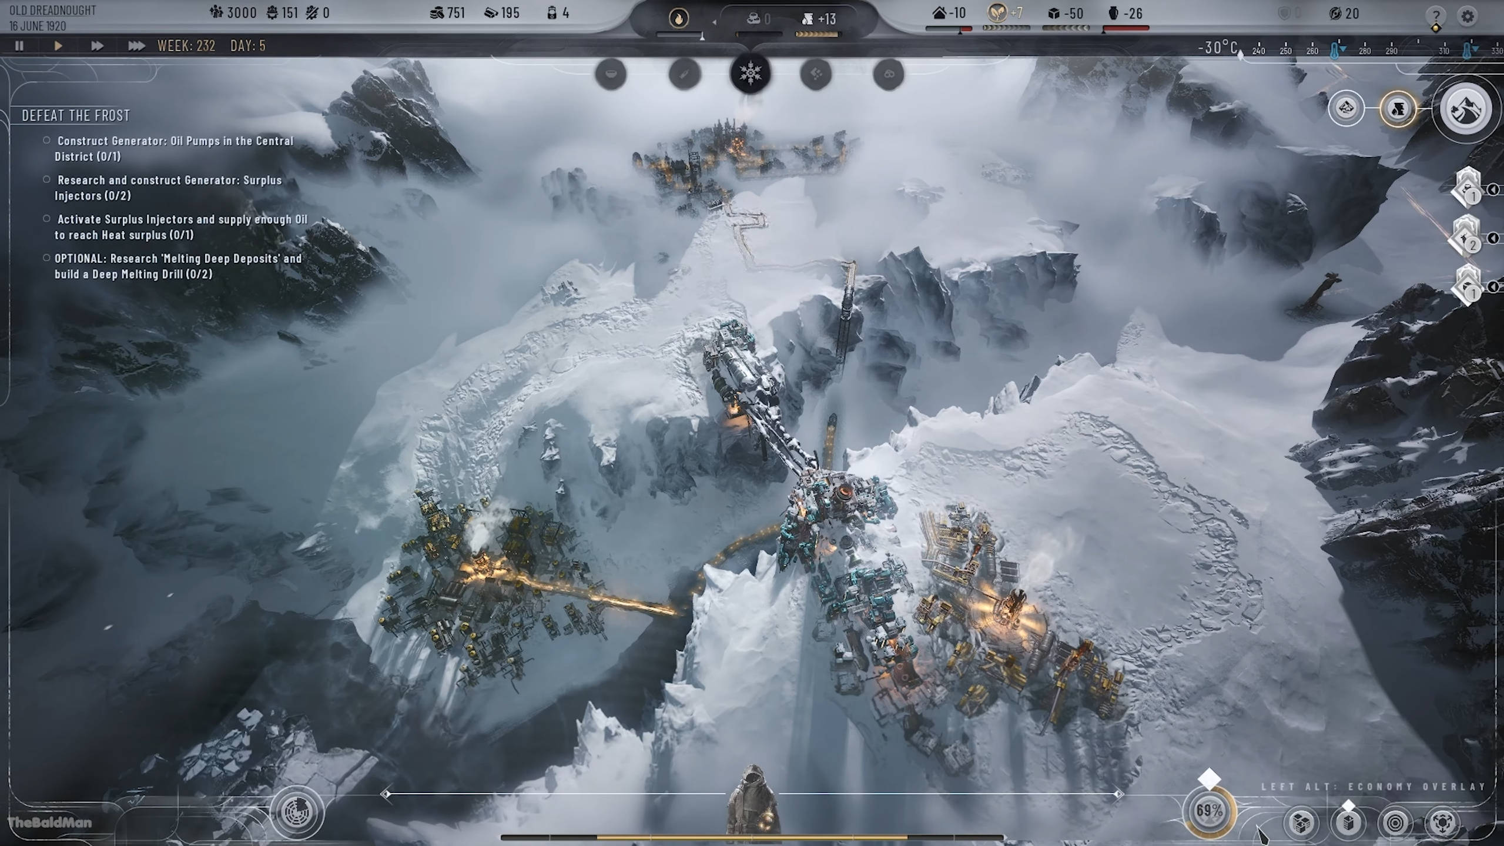Switch to the leftmost colony location button
This screenshot has height=846, width=1504.
(1346, 108)
